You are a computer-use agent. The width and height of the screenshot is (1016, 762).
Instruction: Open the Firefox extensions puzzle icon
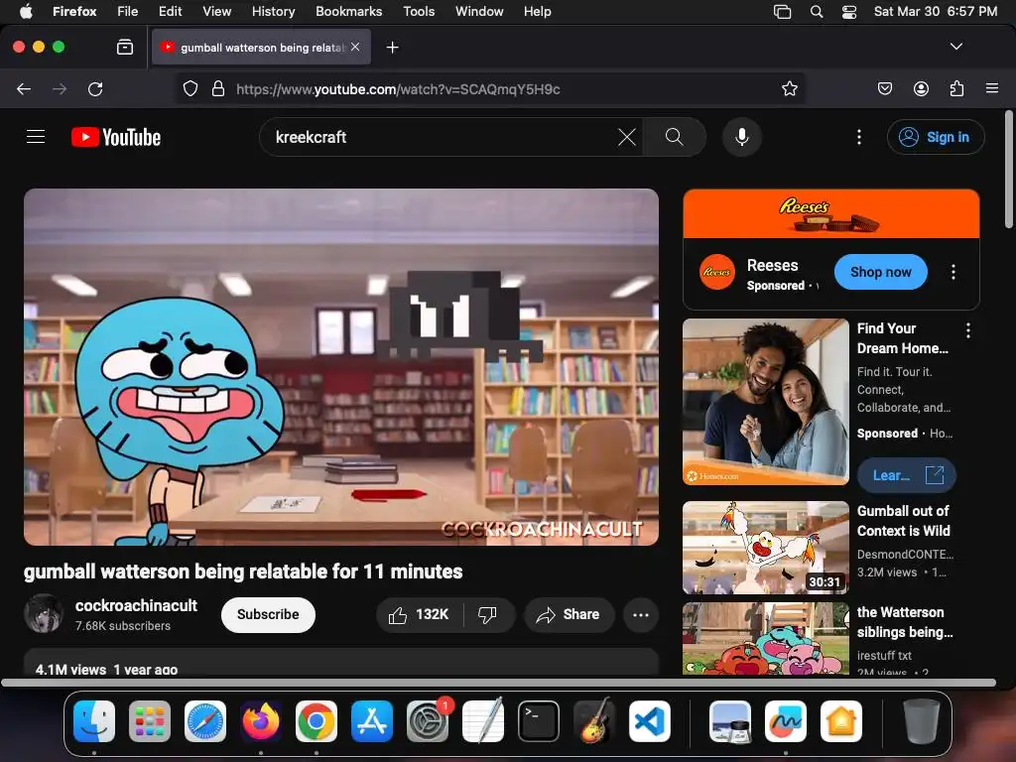957,88
